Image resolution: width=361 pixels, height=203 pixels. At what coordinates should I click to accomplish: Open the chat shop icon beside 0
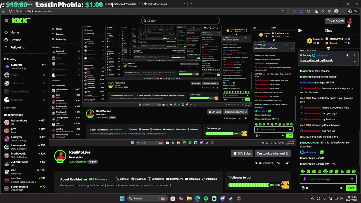click(303, 188)
